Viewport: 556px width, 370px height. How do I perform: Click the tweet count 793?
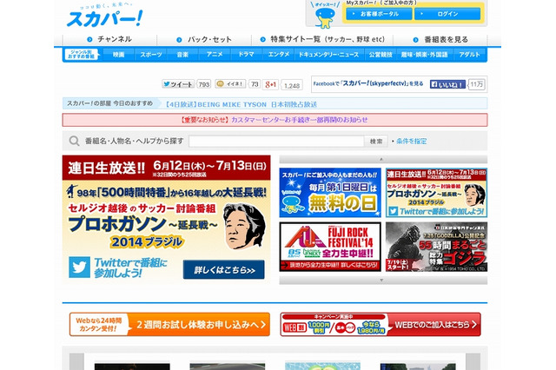pyautogui.click(x=204, y=84)
